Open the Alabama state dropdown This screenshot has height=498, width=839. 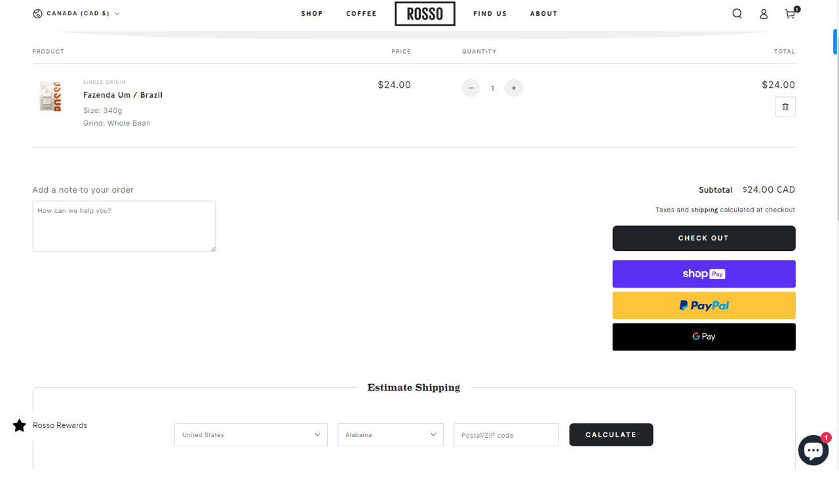391,435
